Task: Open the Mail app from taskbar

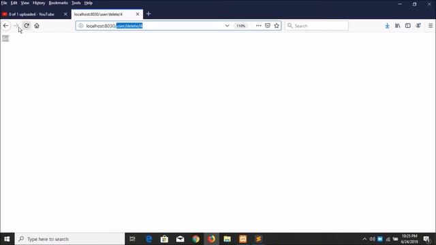Action: pos(180,239)
